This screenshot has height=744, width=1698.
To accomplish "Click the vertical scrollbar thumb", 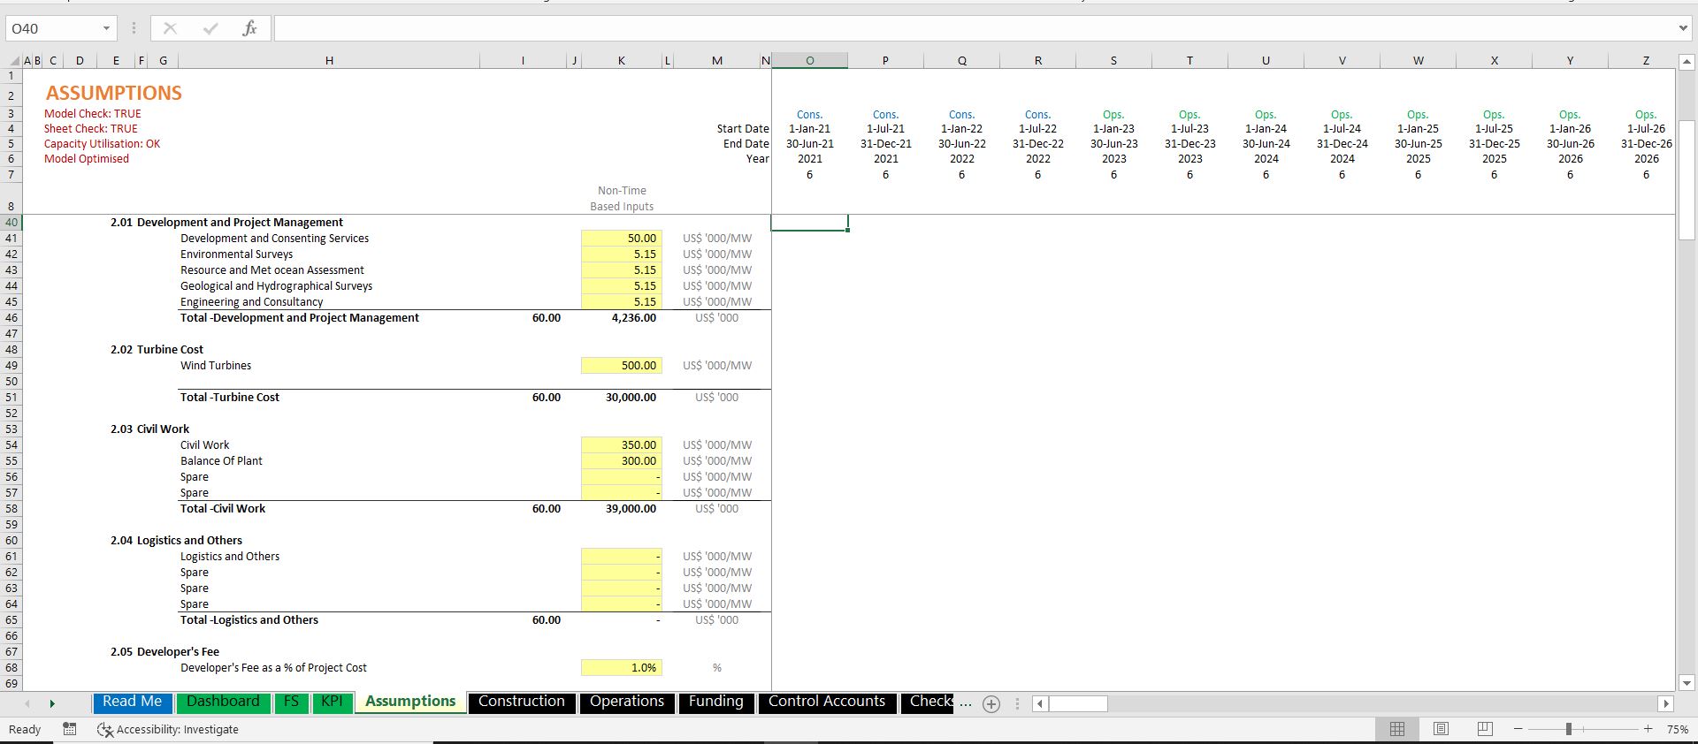I will click(x=1687, y=181).
